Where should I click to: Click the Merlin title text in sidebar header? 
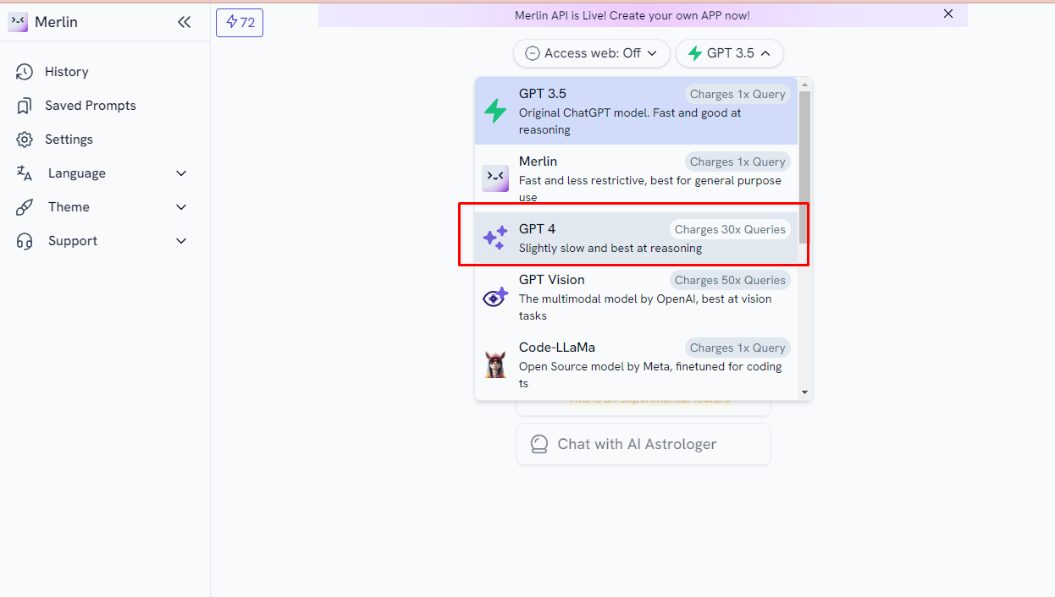[57, 22]
